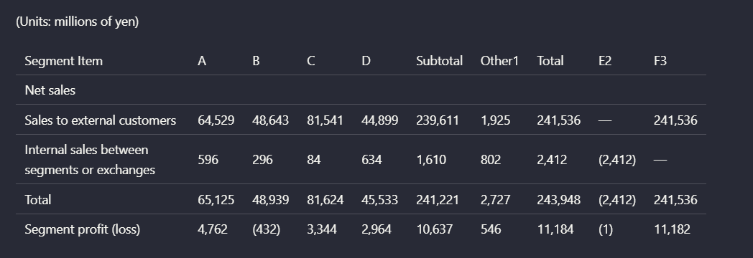Select the internal sales value 296

tap(263, 160)
